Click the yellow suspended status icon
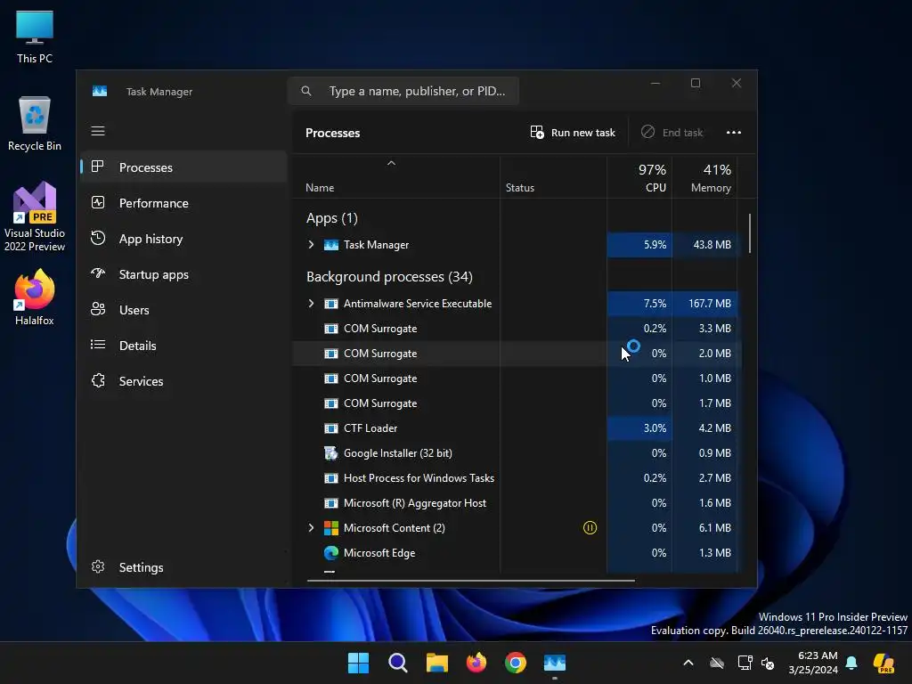912x684 pixels. pos(590,528)
